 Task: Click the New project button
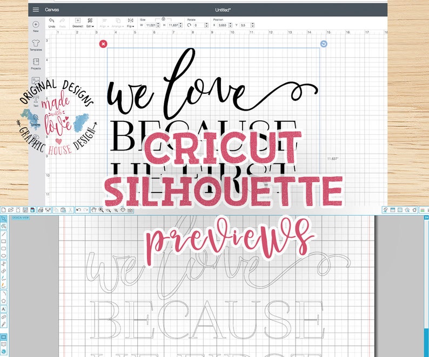36,26
